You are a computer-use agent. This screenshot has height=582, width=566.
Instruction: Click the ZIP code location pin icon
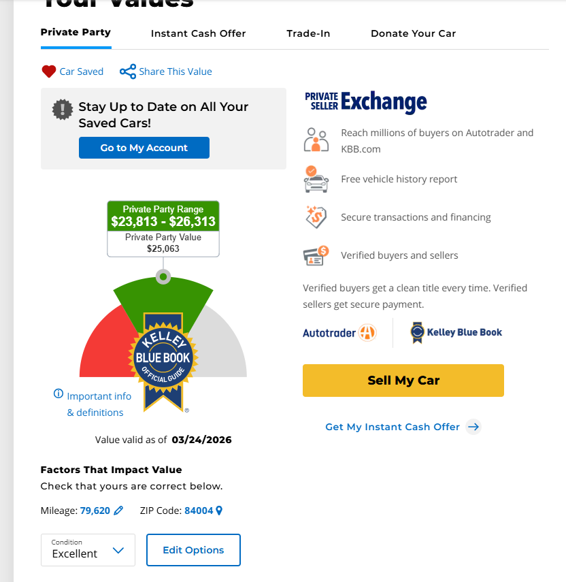pos(219,511)
